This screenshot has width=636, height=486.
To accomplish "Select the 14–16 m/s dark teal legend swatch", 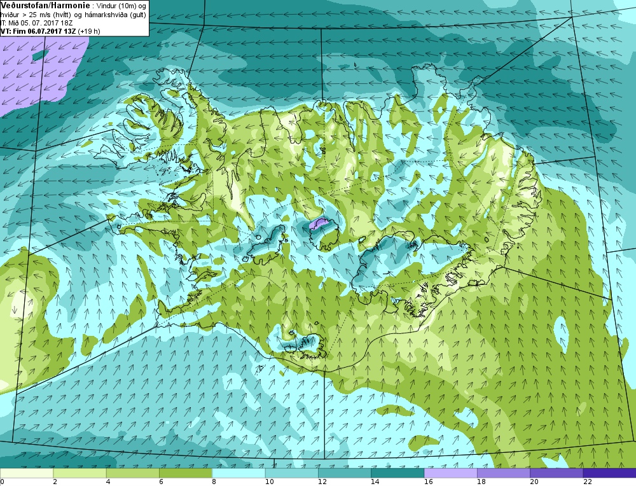I will click(397, 473).
